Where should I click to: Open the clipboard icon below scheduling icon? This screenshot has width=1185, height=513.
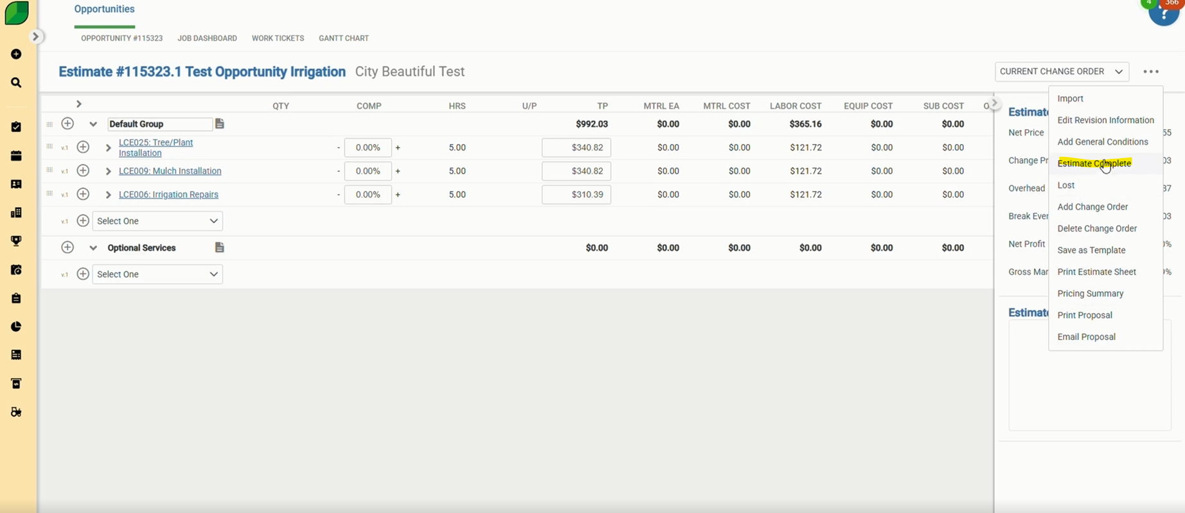(16, 298)
